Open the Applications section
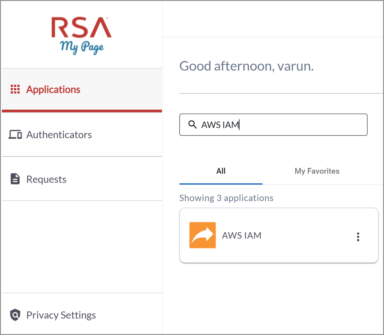 tap(82, 90)
